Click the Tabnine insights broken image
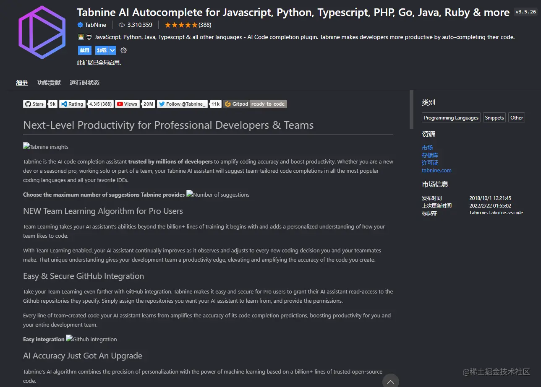Viewport: 541px width, 387px height. click(46, 147)
